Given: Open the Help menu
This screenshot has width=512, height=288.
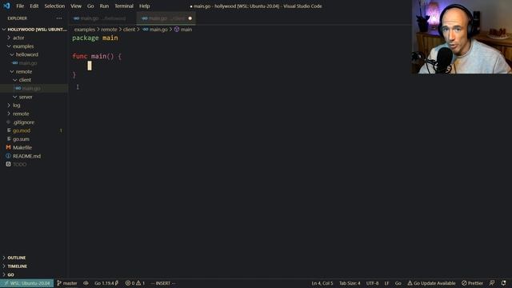Looking at the screenshot, I should coord(144,6).
